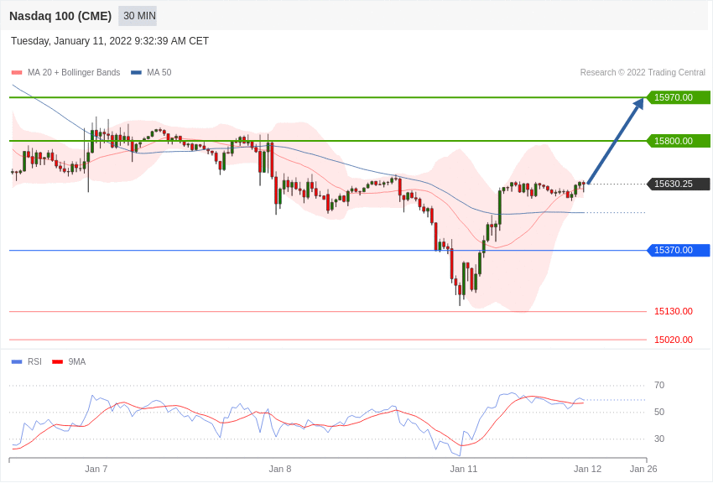Click the RSI 70 level label
The height and width of the screenshot is (483, 713).
(x=659, y=385)
